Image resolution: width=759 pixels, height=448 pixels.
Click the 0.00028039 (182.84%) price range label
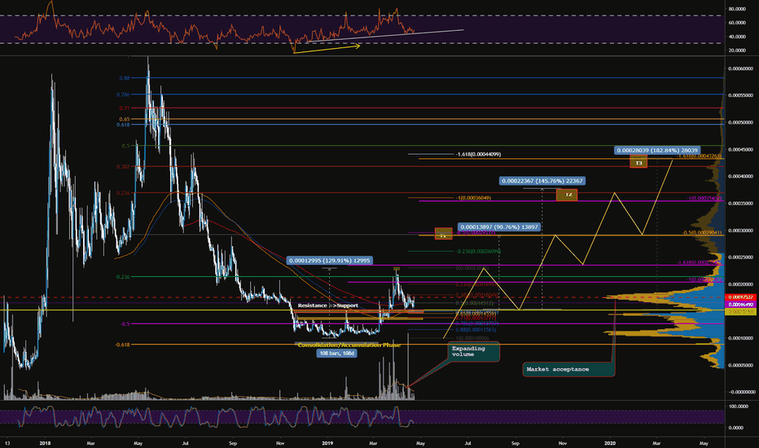[x=657, y=150]
